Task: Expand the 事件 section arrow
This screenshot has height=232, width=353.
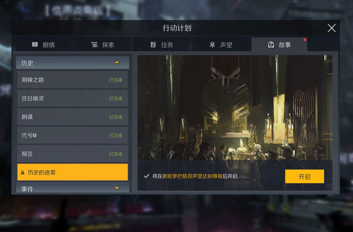Action: coord(117,188)
